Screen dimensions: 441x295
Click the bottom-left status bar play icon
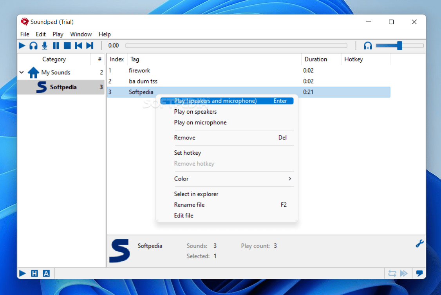click(22, 273)
